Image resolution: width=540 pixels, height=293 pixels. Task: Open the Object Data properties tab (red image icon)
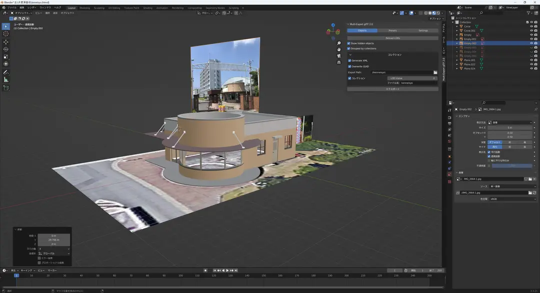click(449, 174)
